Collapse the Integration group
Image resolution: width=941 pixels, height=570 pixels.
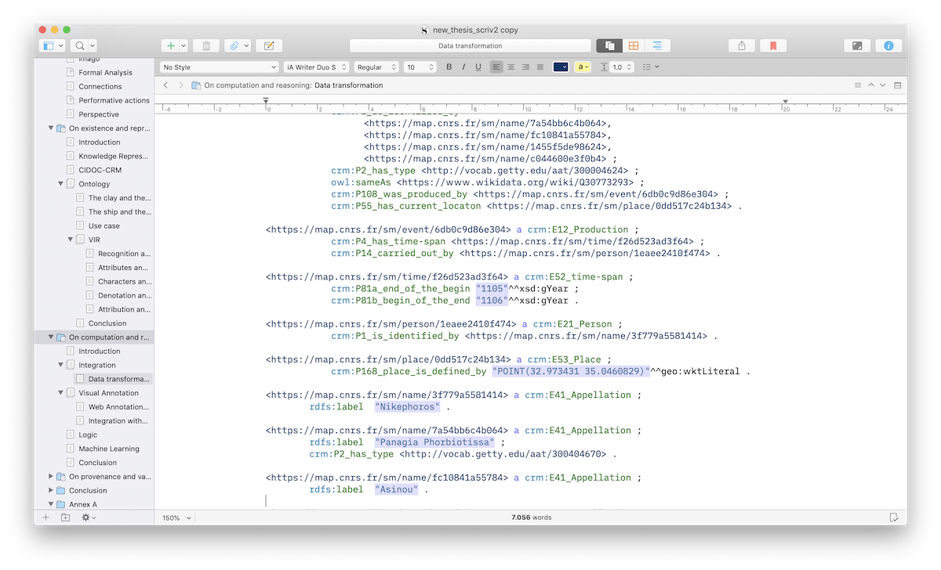click(60, 365)
